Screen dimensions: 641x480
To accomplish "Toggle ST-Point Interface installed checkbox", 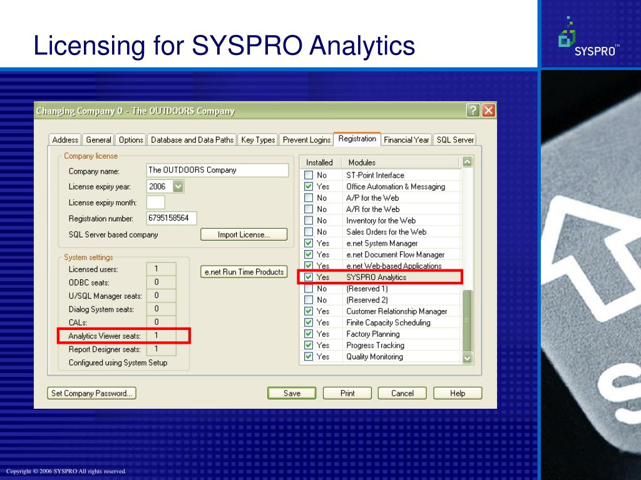I will point(309,175).
